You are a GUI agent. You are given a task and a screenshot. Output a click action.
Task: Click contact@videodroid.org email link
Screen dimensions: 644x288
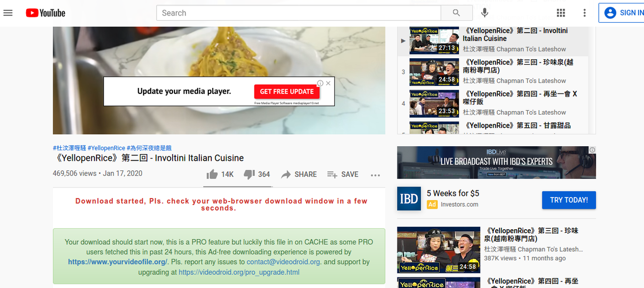coord(284,262)
